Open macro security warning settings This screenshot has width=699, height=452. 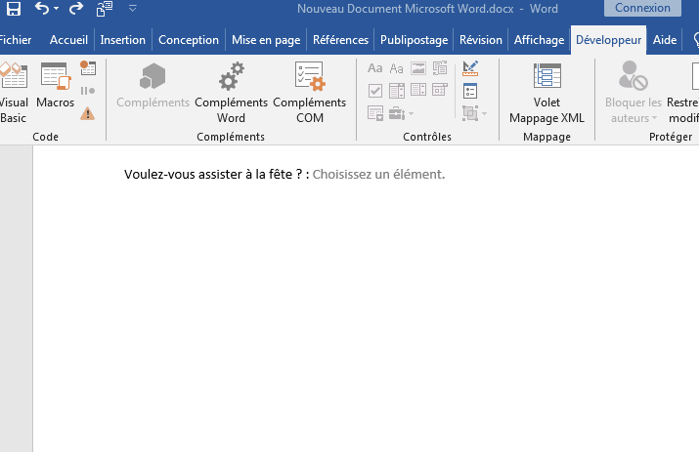pyautogui.click(x=88, y=113)
